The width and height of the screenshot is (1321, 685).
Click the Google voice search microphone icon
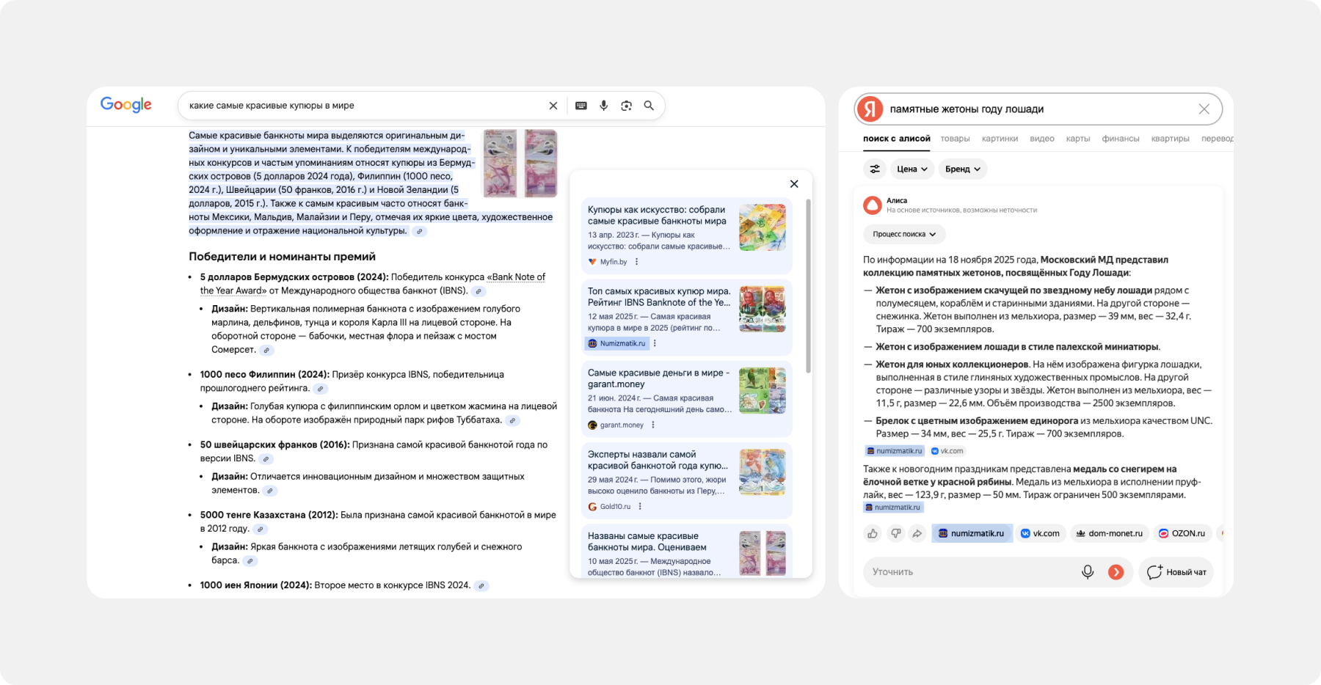603,106
